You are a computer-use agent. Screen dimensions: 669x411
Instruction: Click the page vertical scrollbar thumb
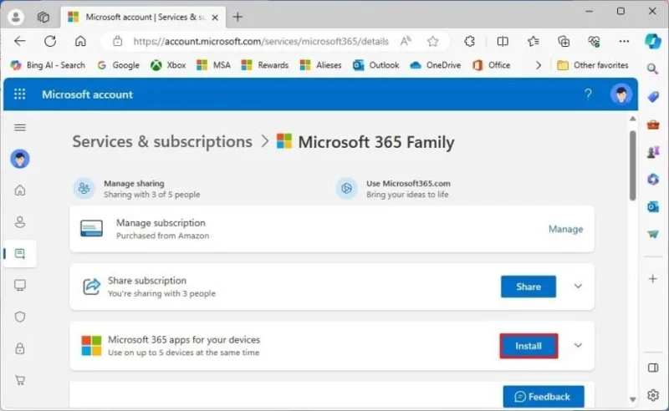[632, 165]
